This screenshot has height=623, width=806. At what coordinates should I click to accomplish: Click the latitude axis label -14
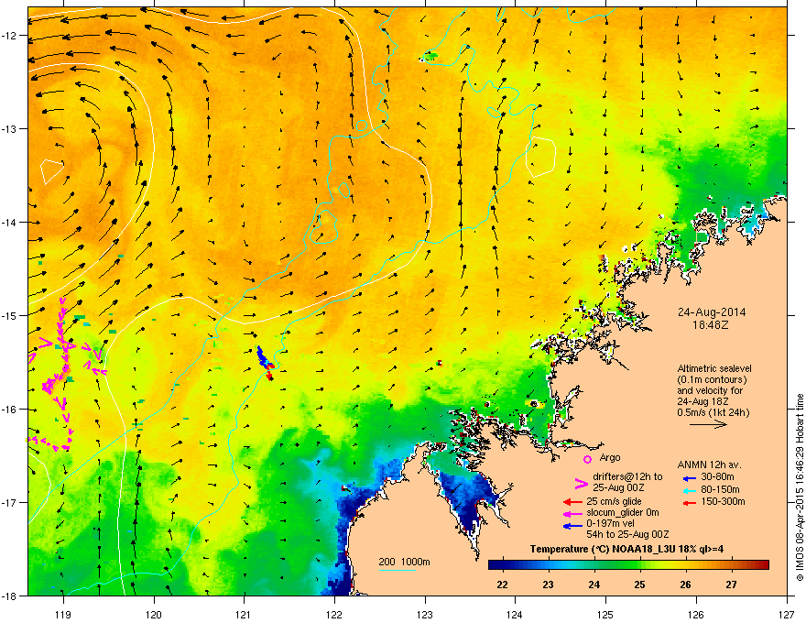10,222
